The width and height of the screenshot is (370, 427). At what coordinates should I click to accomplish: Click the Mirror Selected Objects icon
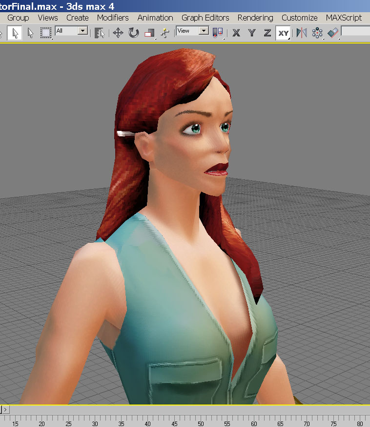click(302, 33)
